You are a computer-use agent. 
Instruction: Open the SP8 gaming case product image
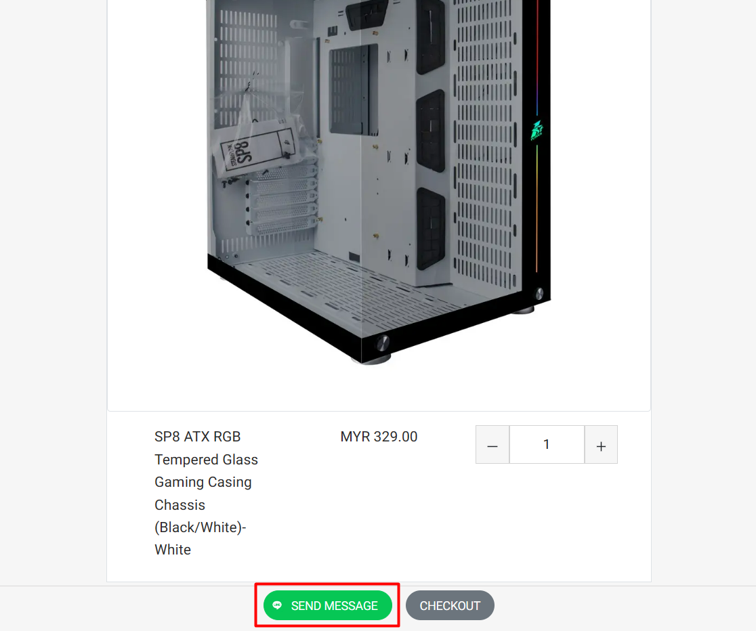tap(379, 181)
